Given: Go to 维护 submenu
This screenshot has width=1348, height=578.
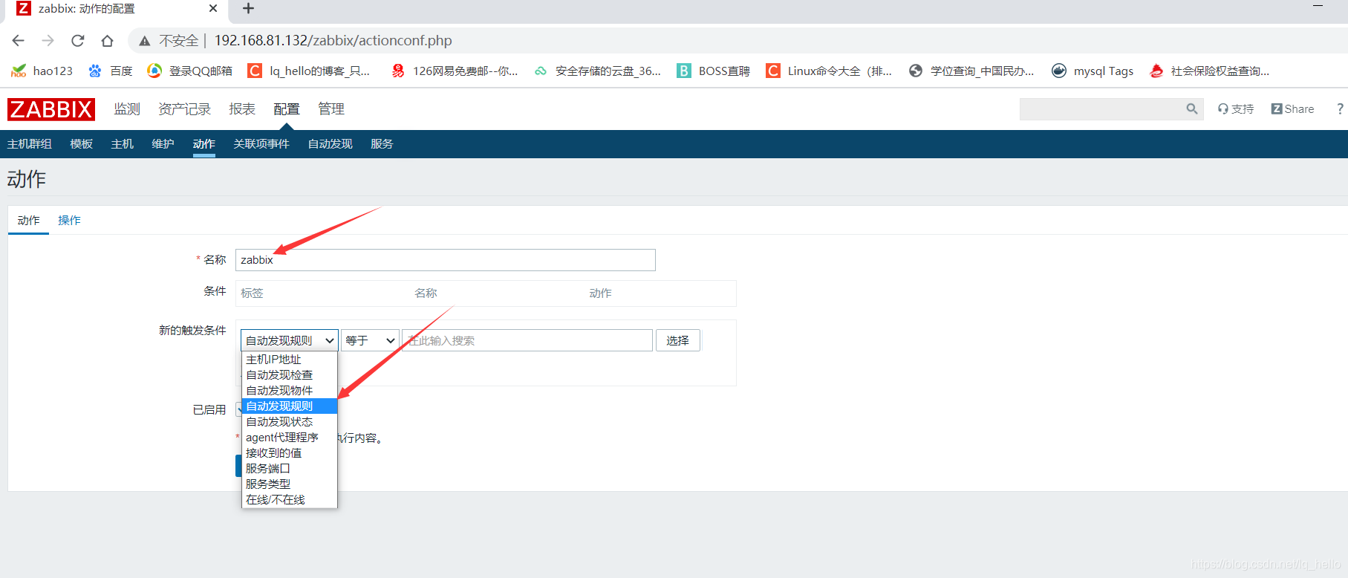Looking at the screenshot, I should 163,143.
